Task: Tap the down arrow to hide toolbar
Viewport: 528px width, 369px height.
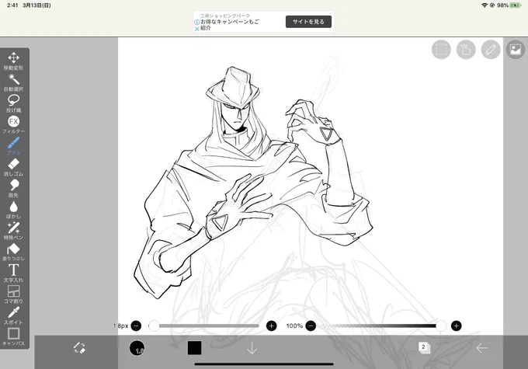Action: 252,348
